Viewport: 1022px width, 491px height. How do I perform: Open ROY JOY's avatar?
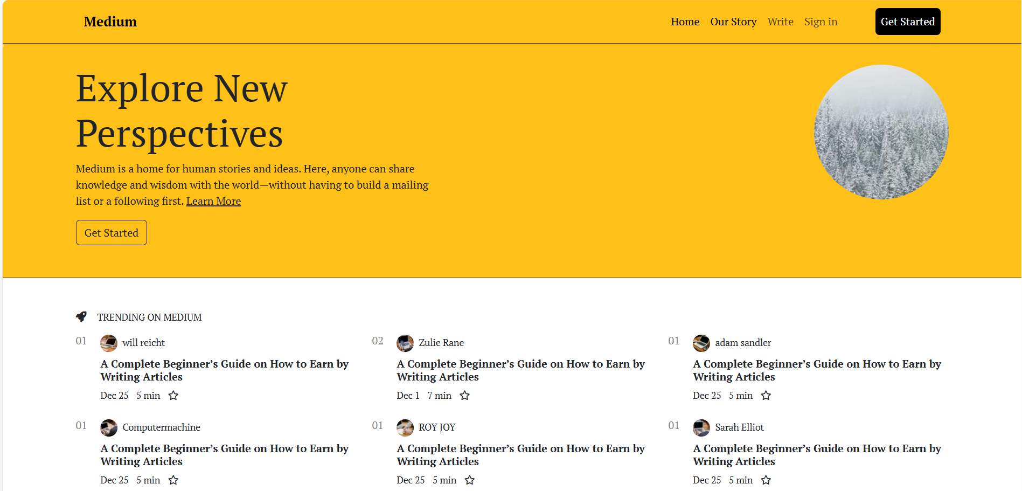point(405,428)
